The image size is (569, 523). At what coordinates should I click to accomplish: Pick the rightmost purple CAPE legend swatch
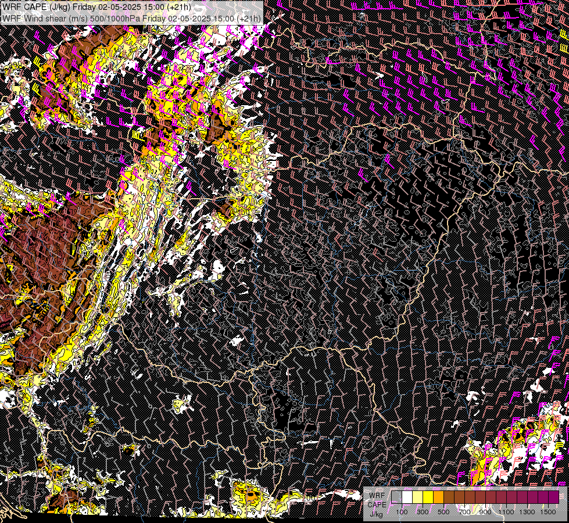[553, 497]
